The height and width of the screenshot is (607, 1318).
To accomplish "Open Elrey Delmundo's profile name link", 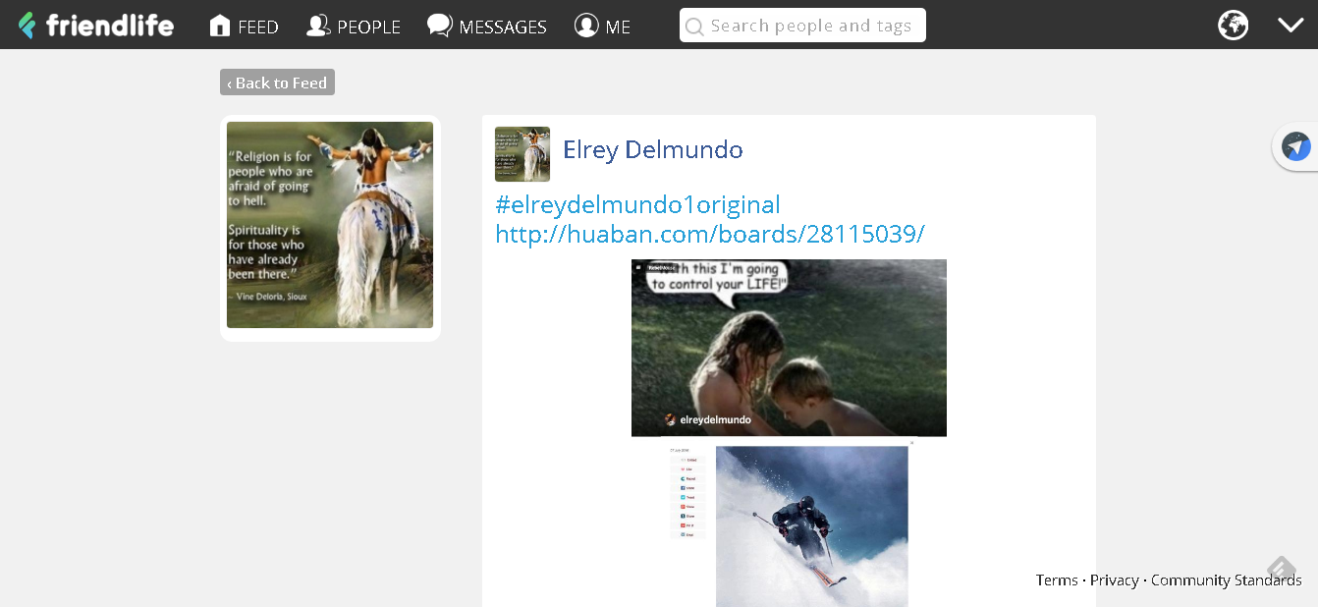I will click(x=653, y=149).
